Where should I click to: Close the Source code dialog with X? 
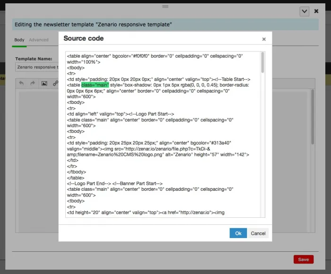[264, 39]
